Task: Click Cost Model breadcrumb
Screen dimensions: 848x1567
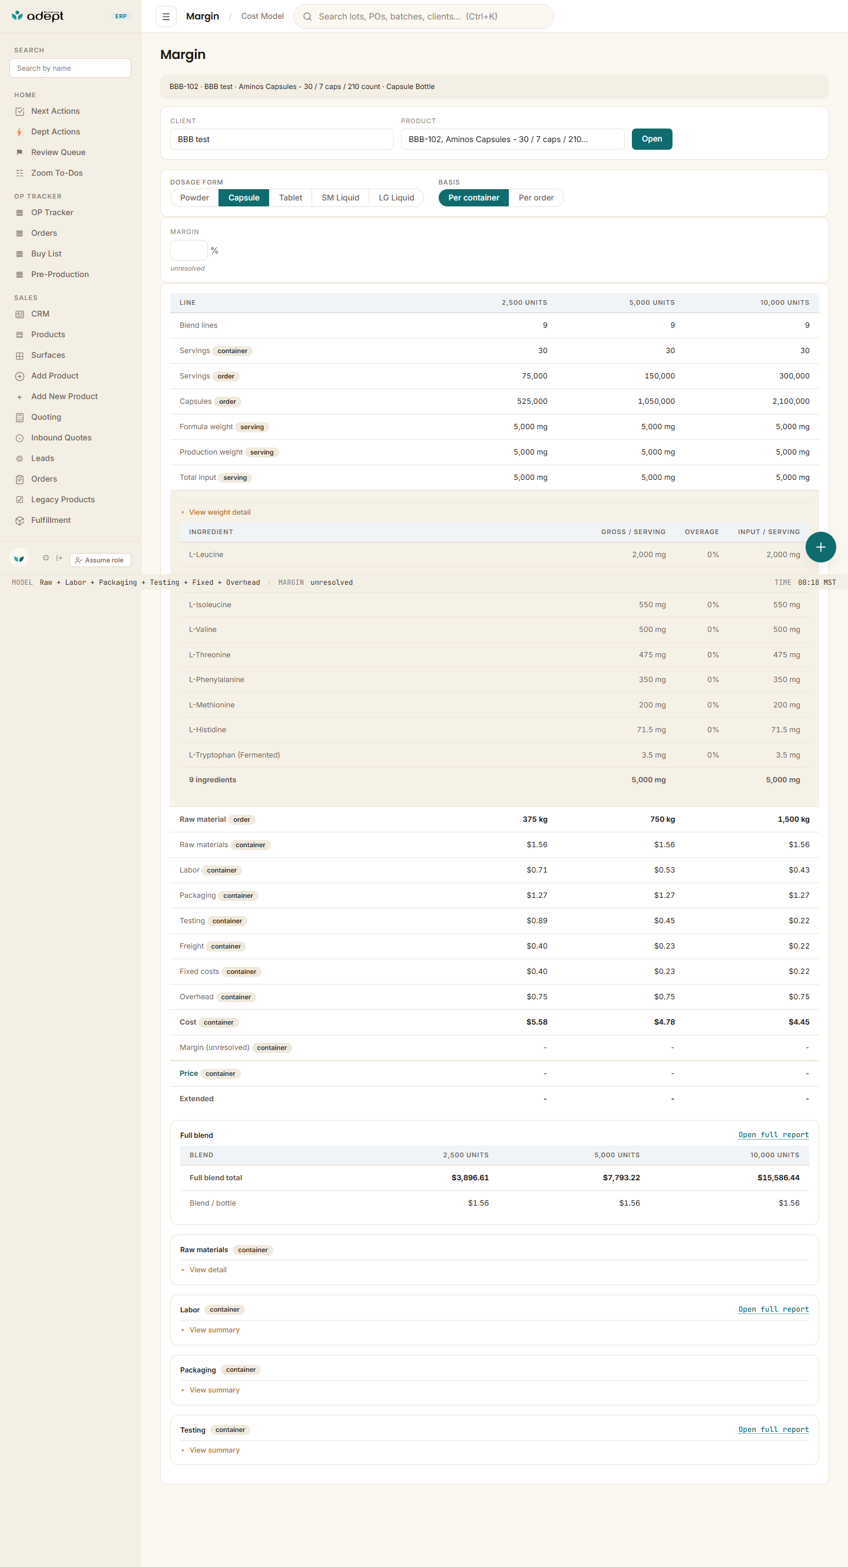Action: click(x=263, y=17)
